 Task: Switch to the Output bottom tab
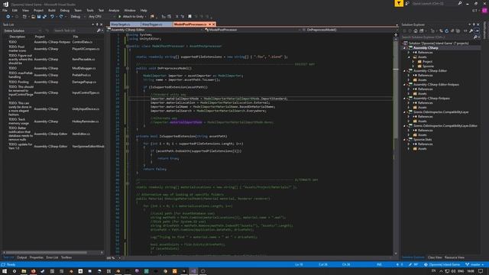(x=22, y=257)
